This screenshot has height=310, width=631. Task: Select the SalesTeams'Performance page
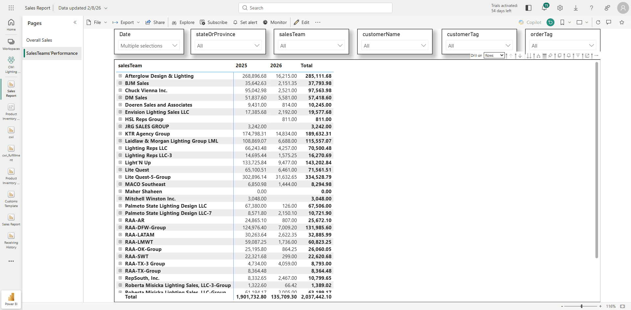(53, 53)
